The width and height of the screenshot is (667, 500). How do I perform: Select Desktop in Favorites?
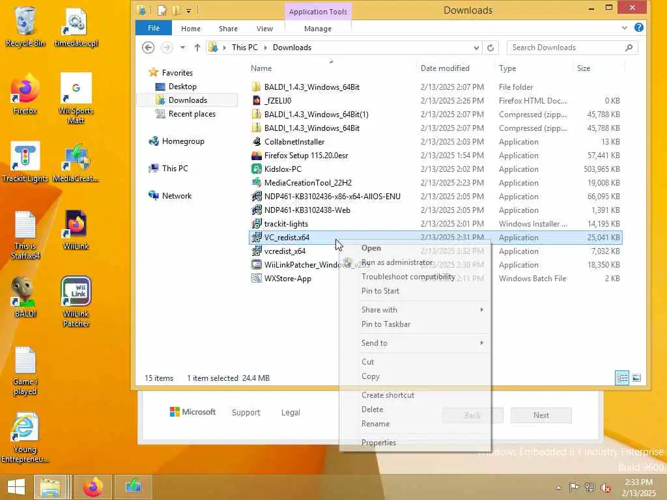coord(182,87)
